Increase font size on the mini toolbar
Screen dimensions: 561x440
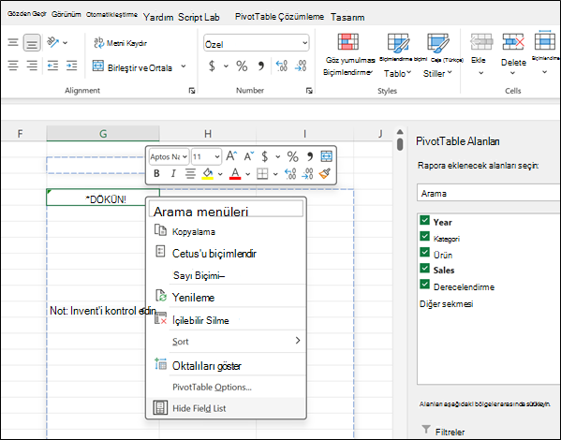coord(231,156)
